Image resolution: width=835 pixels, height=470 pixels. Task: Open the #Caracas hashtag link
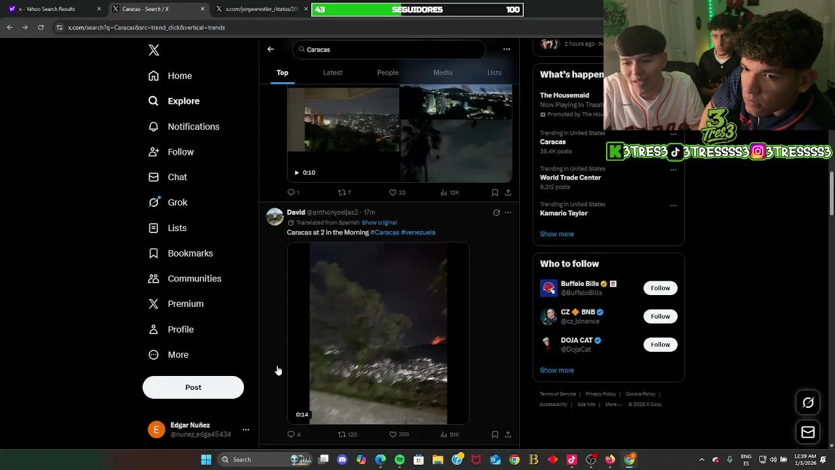click(384, 232)
